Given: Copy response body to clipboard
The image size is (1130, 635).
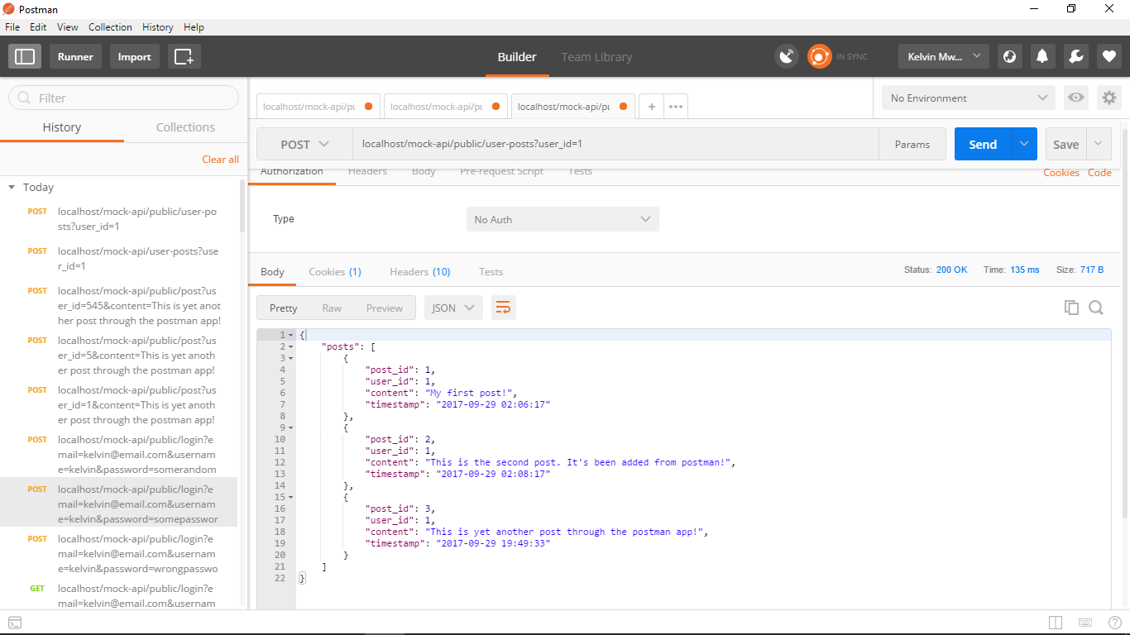Looking at the screenshot, I should (1071, 308).
